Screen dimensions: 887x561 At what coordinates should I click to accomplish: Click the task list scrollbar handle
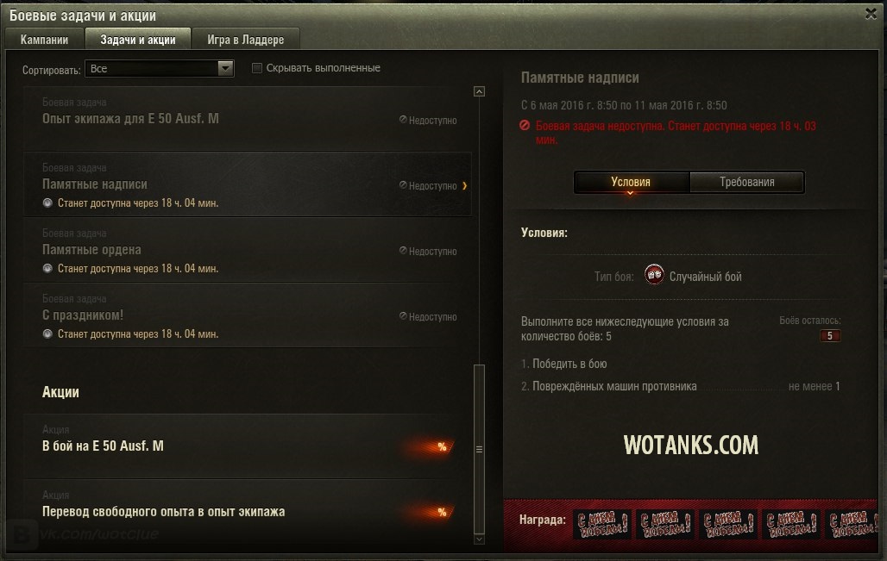(x=479, y=449)
